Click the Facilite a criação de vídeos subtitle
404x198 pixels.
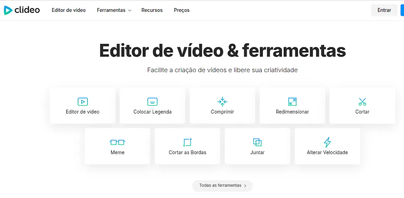pos(223,70)
